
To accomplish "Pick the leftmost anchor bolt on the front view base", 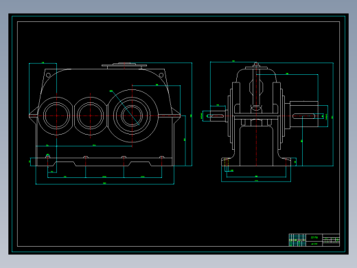I will (48, 157).
